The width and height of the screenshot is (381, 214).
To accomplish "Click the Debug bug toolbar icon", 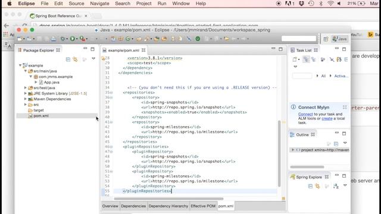I will coord(63,39).
